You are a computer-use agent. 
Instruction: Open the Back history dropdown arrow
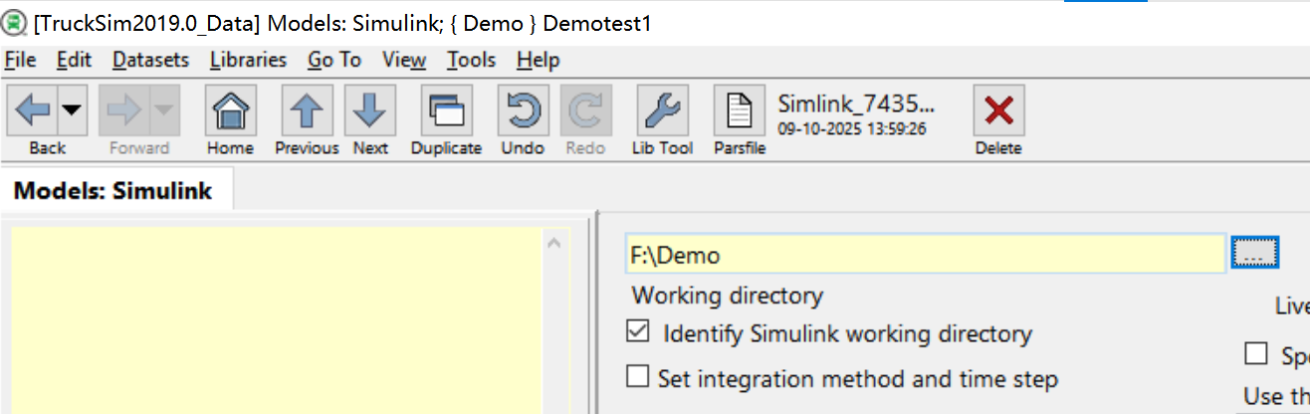[72, 110]
